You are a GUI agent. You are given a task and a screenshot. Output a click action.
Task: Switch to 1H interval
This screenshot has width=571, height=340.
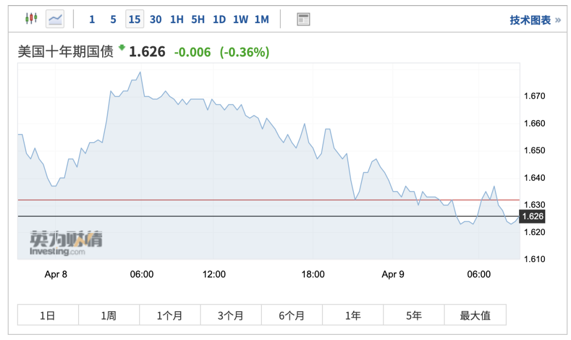[x=177, y=19]
